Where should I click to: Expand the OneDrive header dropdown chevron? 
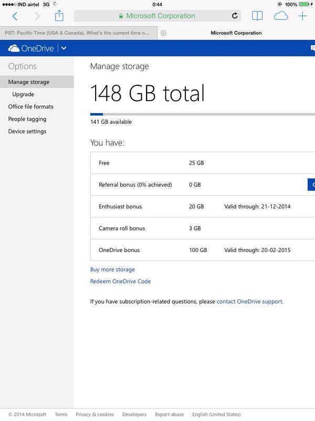tap(64, 48)
